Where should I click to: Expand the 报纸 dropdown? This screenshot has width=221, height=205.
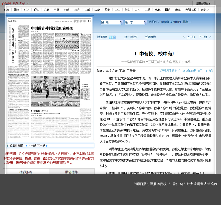click(121, 22)
